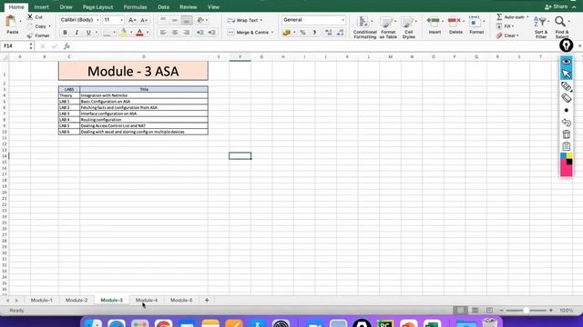The height and width of the screenshot is (327, 583).
Task: Zoom in with plus button
Action: pyautogui.click(x=551, y=310)
